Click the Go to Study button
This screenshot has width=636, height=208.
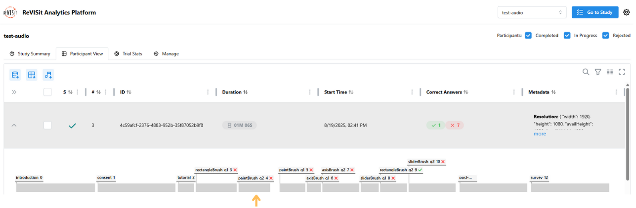tap(594, 12)
